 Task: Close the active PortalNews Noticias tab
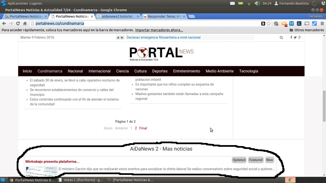point(92,16)
